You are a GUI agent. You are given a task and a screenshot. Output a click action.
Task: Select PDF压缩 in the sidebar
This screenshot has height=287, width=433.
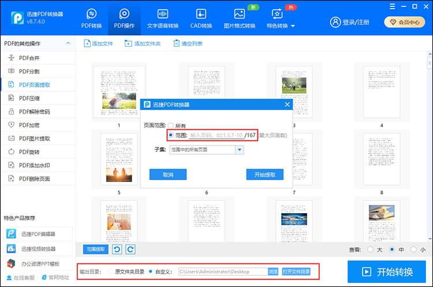tap(38, 98)
